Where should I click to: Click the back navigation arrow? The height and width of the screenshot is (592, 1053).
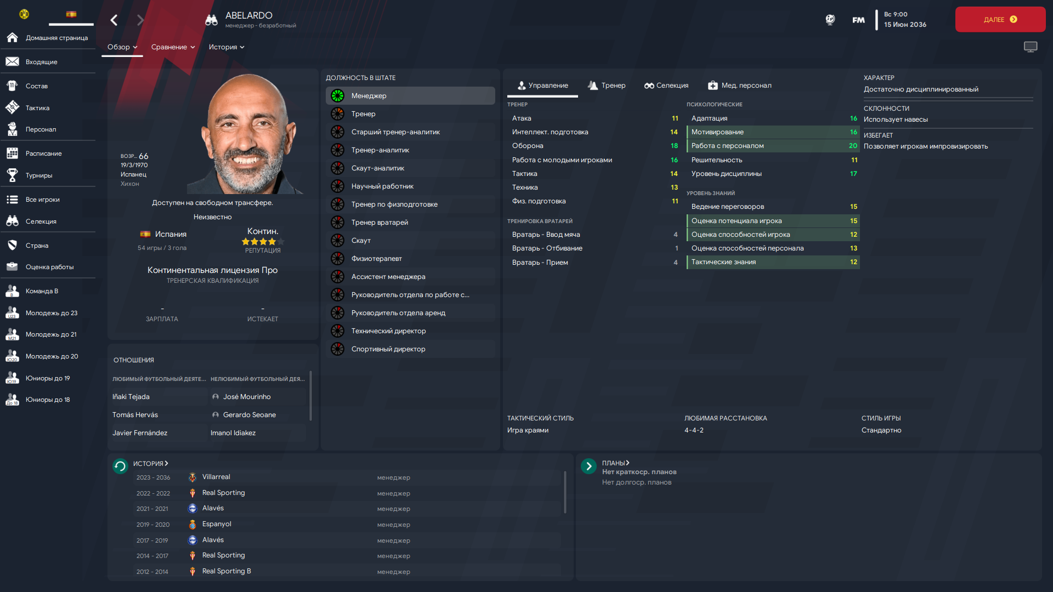[114, 20]
